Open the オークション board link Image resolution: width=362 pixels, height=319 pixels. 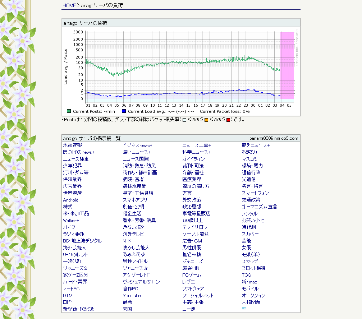click(253, 296)
